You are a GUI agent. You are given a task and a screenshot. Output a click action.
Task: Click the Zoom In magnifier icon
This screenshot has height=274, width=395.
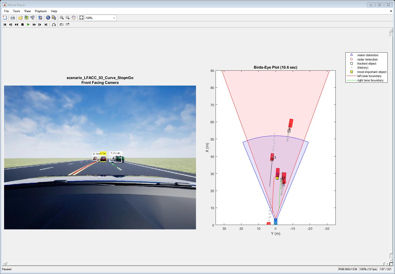62,18
